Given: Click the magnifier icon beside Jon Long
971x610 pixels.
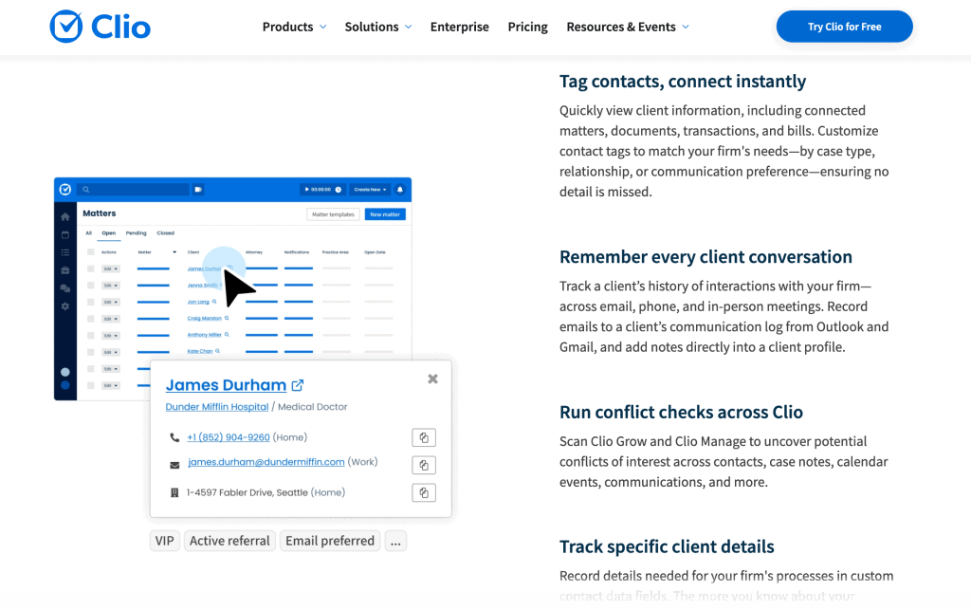Looking at the screenshot, I should click(x=214, y=302).
